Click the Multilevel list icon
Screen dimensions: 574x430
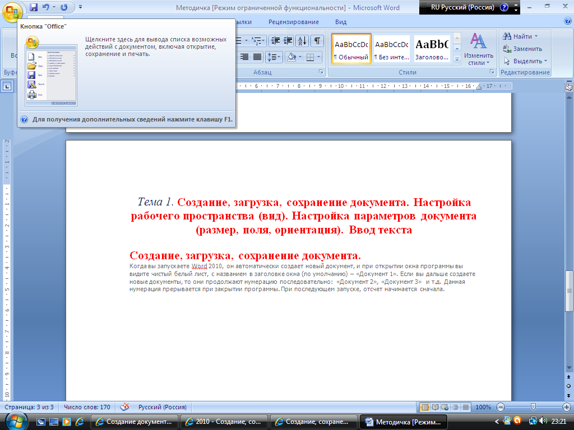[258, 40]
